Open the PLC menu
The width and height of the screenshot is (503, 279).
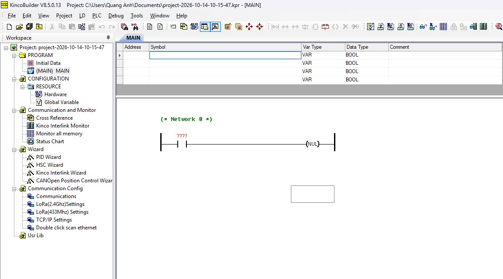[97, 16]
